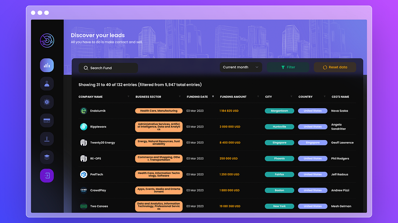Screen dimensions: 398x223
Task: Toggle the Filter control with funnel icon
Action: coord(288,67)
